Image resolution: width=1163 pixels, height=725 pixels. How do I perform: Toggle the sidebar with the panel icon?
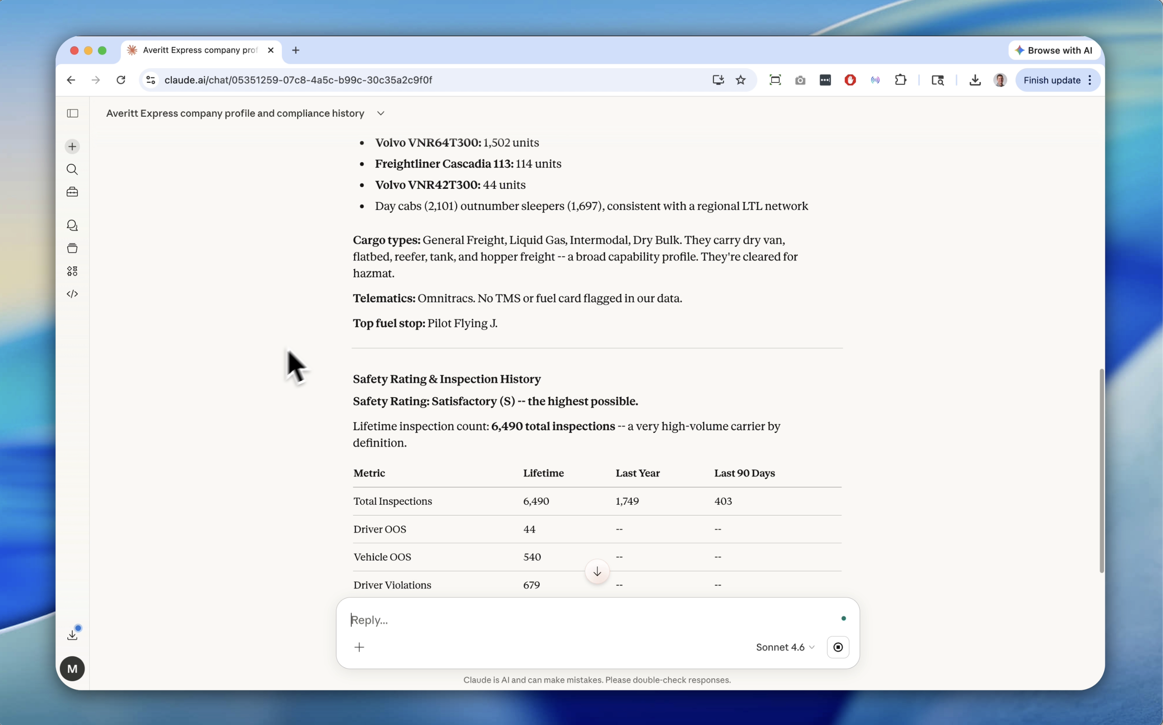pos(72,113)
